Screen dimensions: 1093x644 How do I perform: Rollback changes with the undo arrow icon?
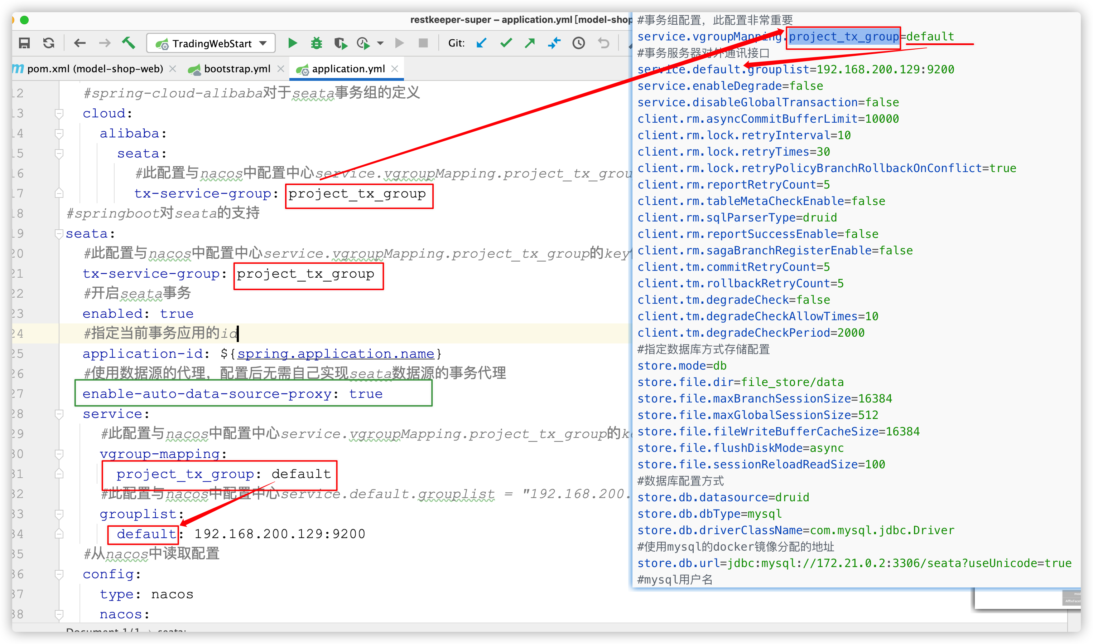[x=603, y=43]
